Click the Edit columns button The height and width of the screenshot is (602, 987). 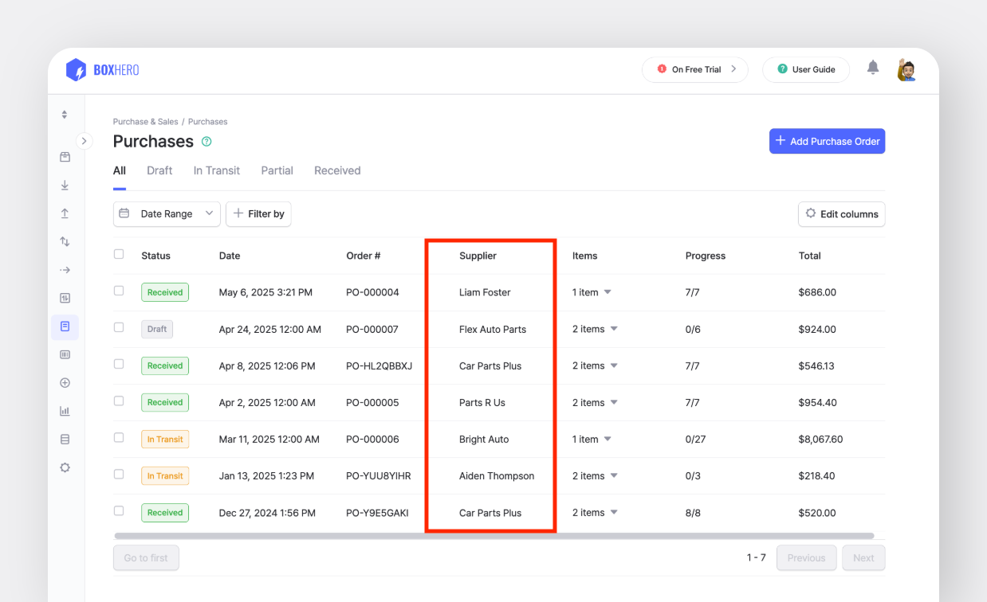[x=841, y=213]
